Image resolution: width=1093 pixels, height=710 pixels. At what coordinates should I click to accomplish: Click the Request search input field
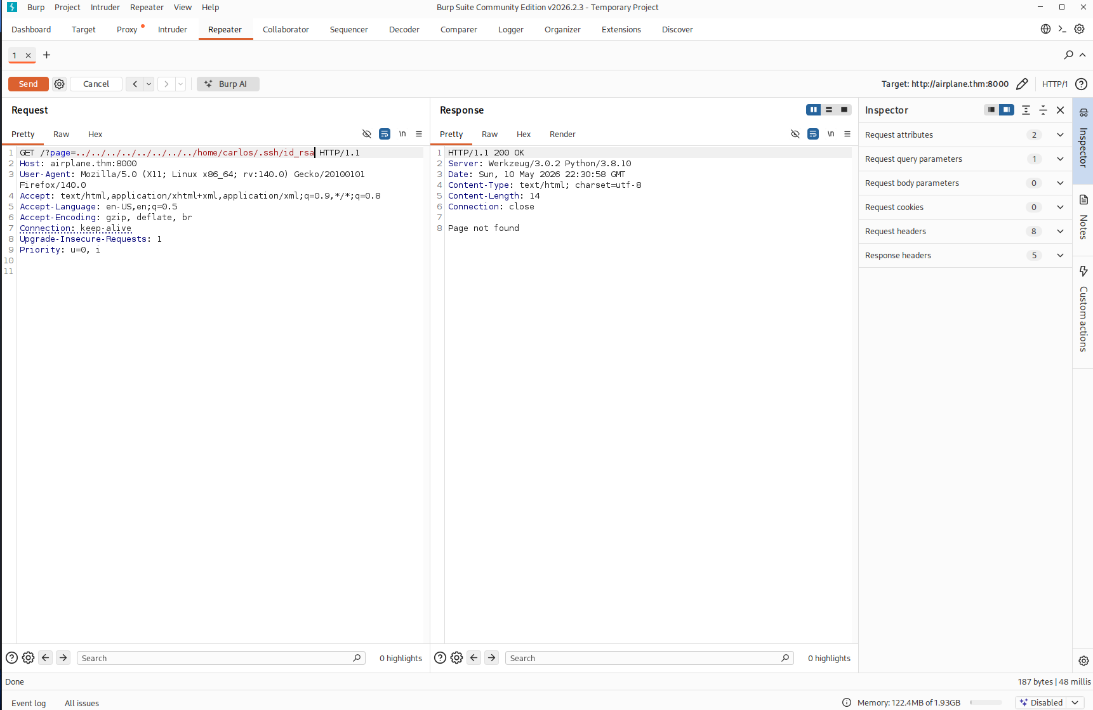click(x=221, y=658)
